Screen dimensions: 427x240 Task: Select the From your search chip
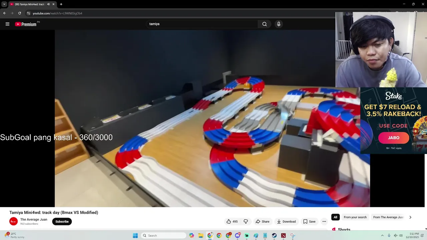(355, 217)
